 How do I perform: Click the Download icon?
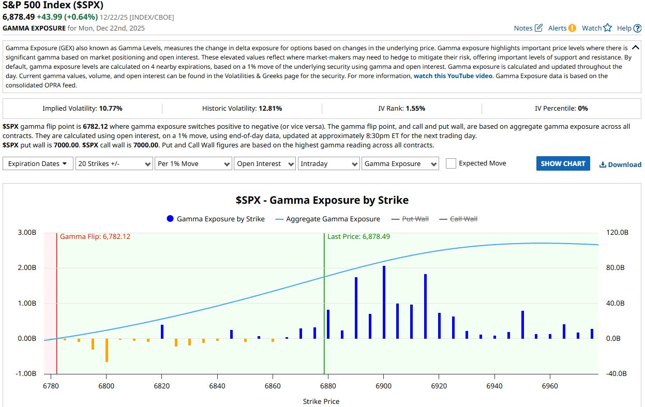[603, 164]
